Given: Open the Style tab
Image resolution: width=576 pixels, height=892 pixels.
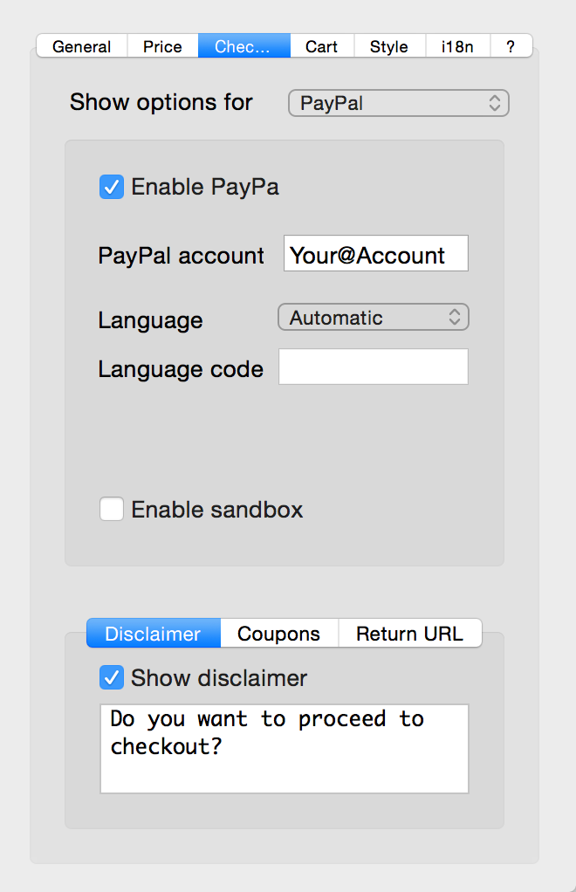Looking at the screenshot, I should click(x=389, y=46).
